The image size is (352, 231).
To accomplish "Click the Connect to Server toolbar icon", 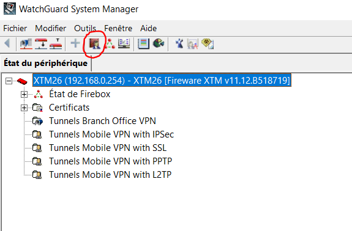I will pyautogui.click(x=26, y=43).
